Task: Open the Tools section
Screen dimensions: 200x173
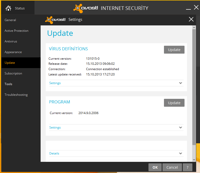Action: (x=8, y=84)
